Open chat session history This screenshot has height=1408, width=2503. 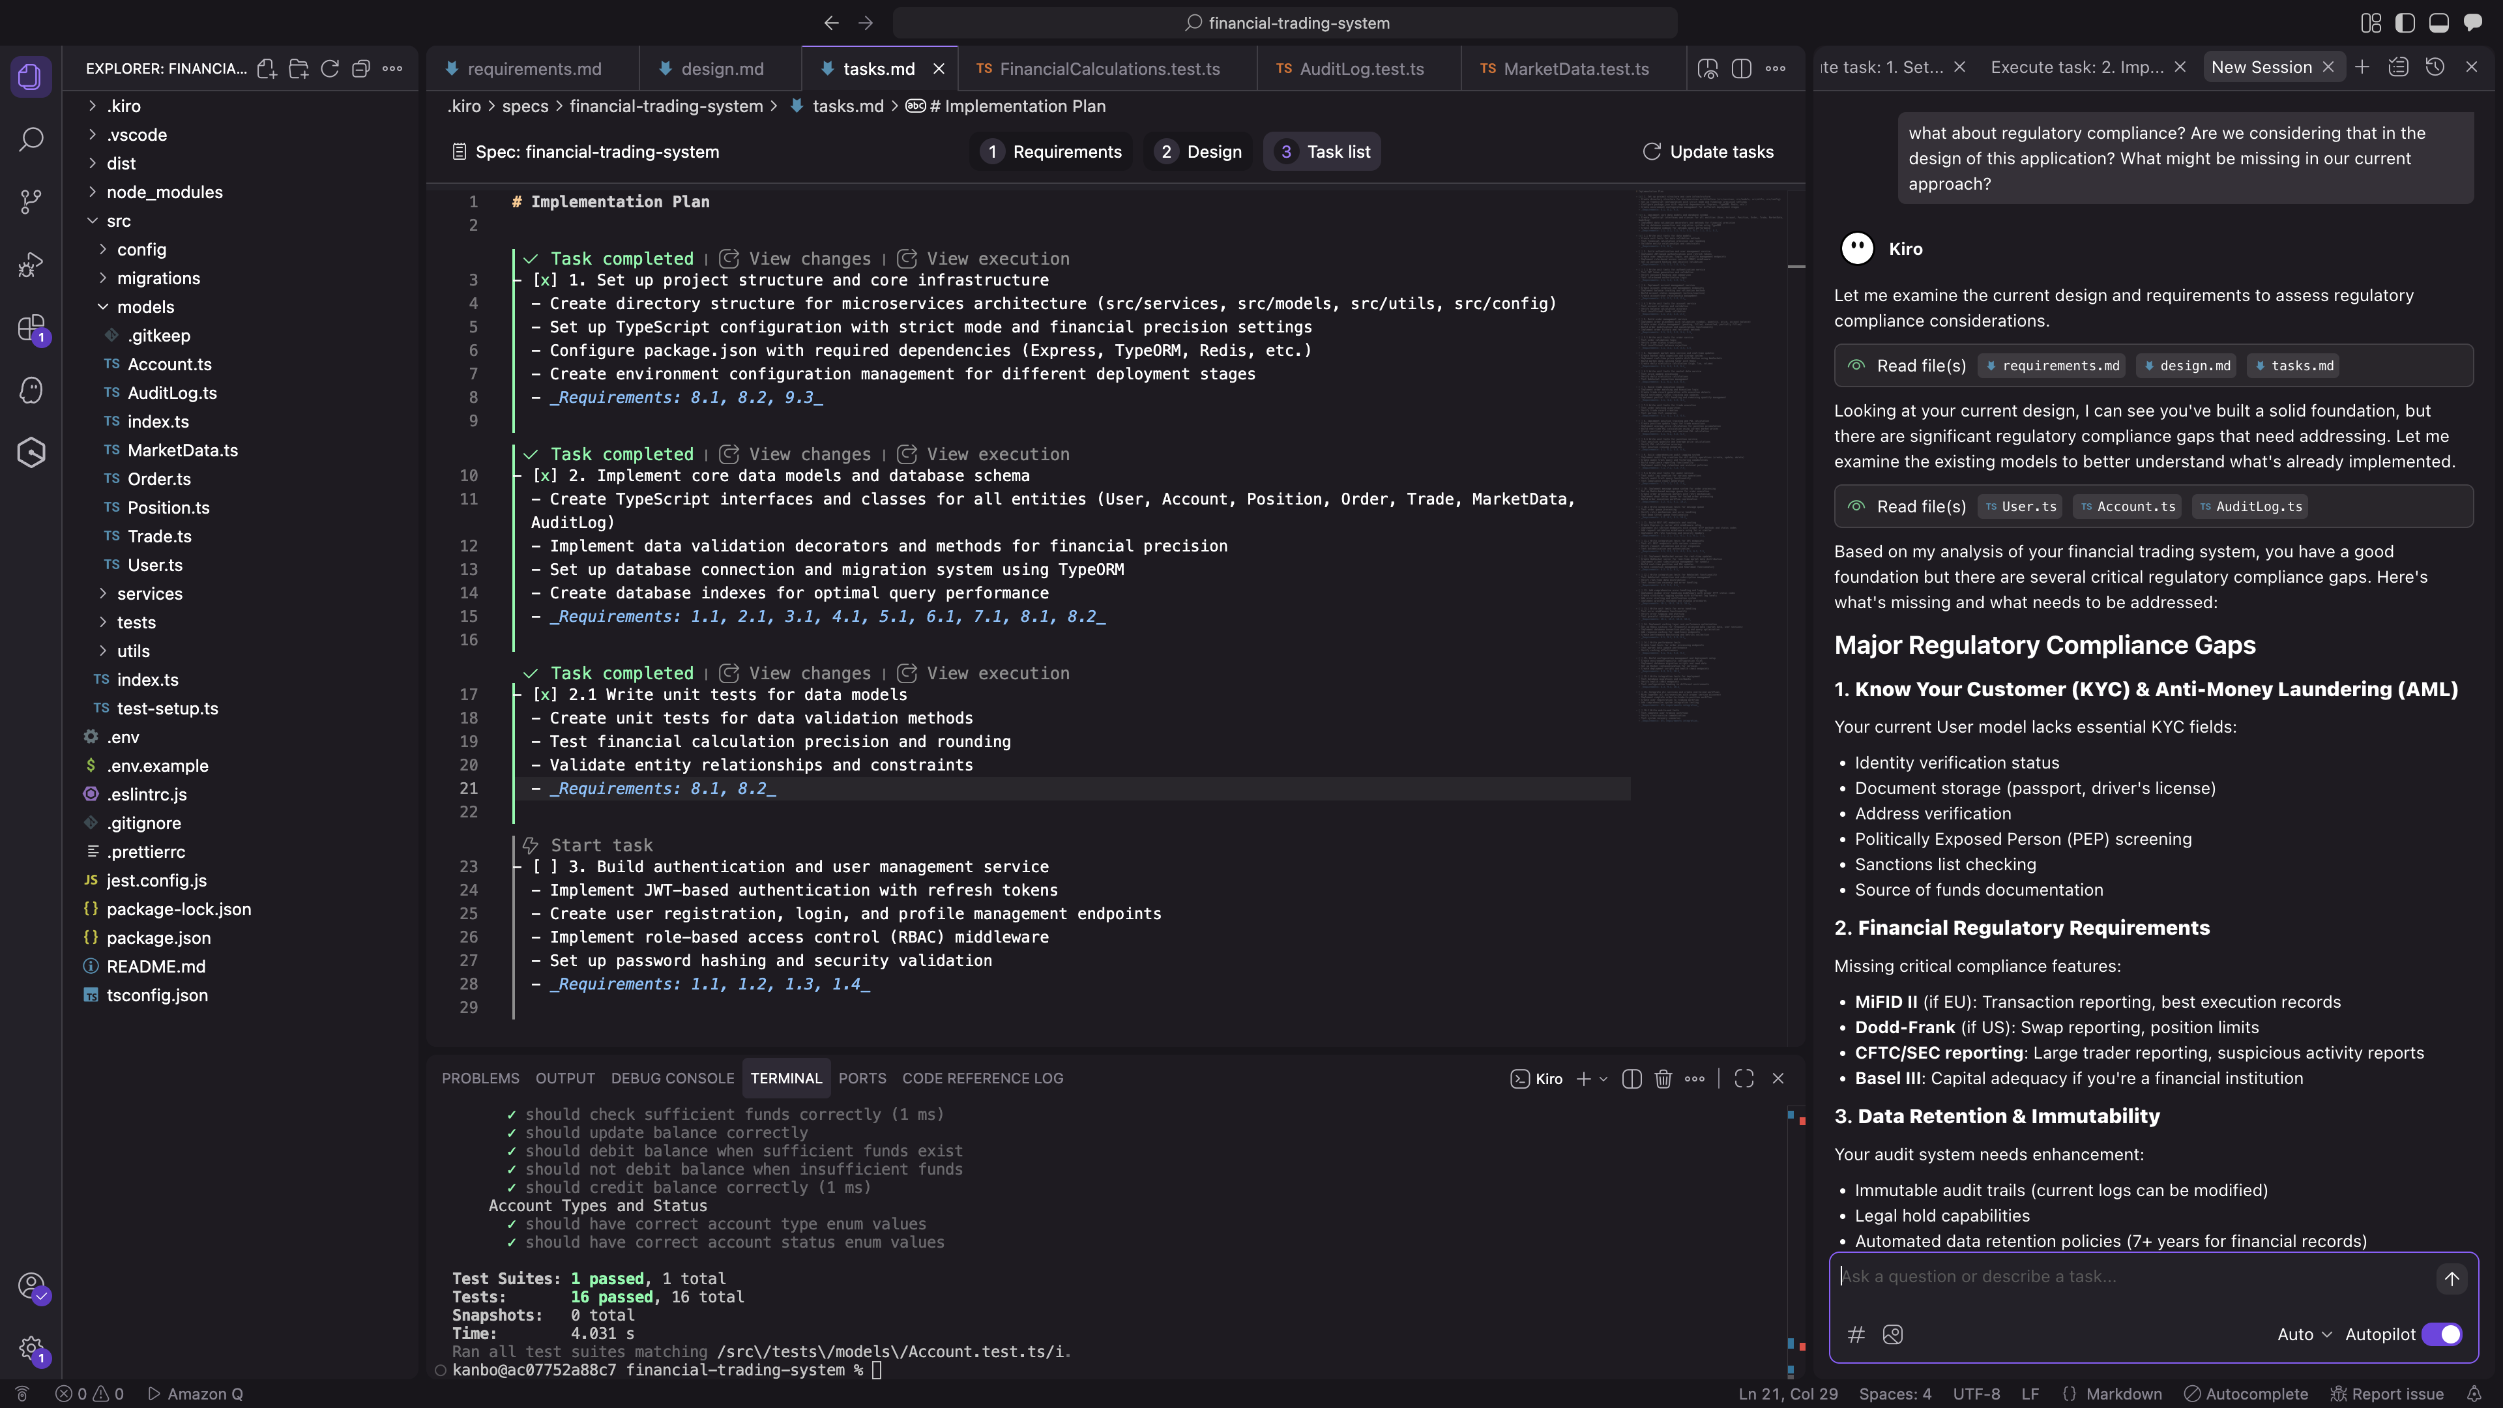pos(2435,67)
